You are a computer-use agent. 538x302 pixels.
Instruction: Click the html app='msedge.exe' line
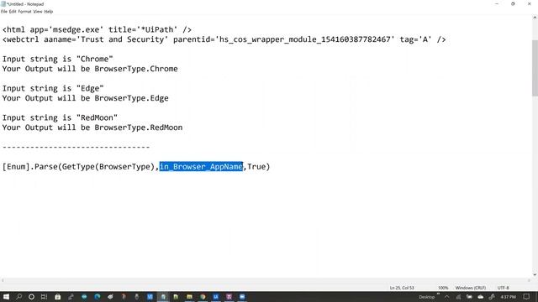tap(97, 29)
